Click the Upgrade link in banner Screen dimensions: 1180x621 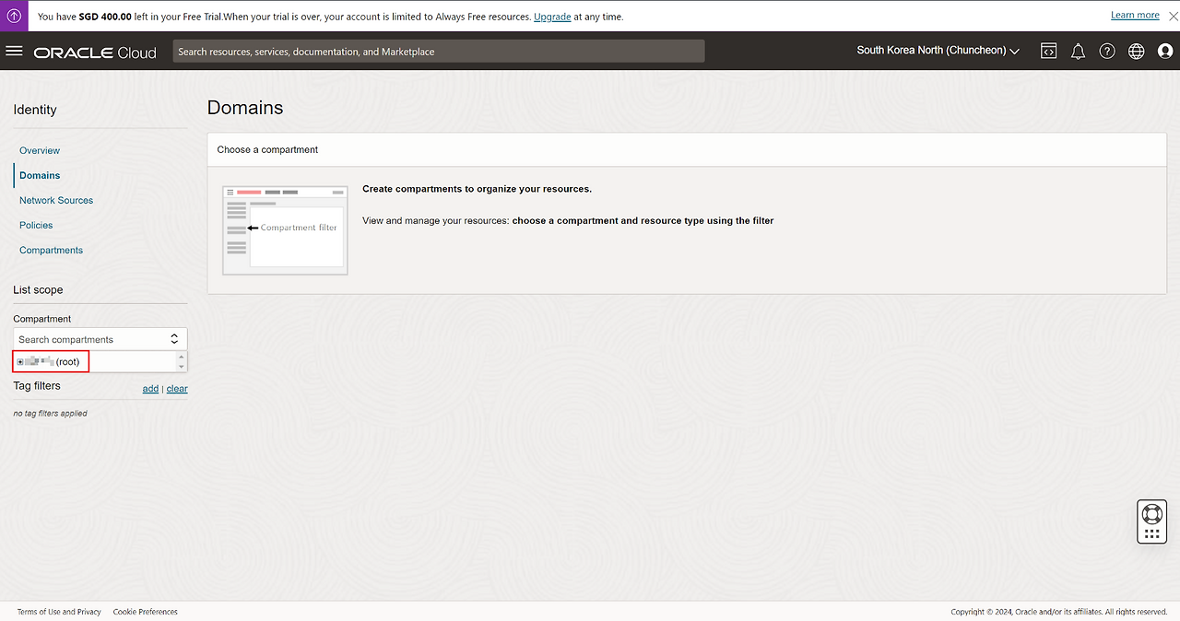tap(551, 17)
